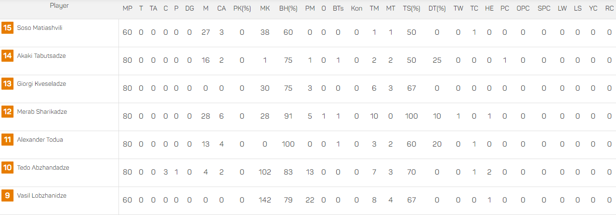Click the Kon column header
Screen dimensions: 616x215
coord(356,9)
